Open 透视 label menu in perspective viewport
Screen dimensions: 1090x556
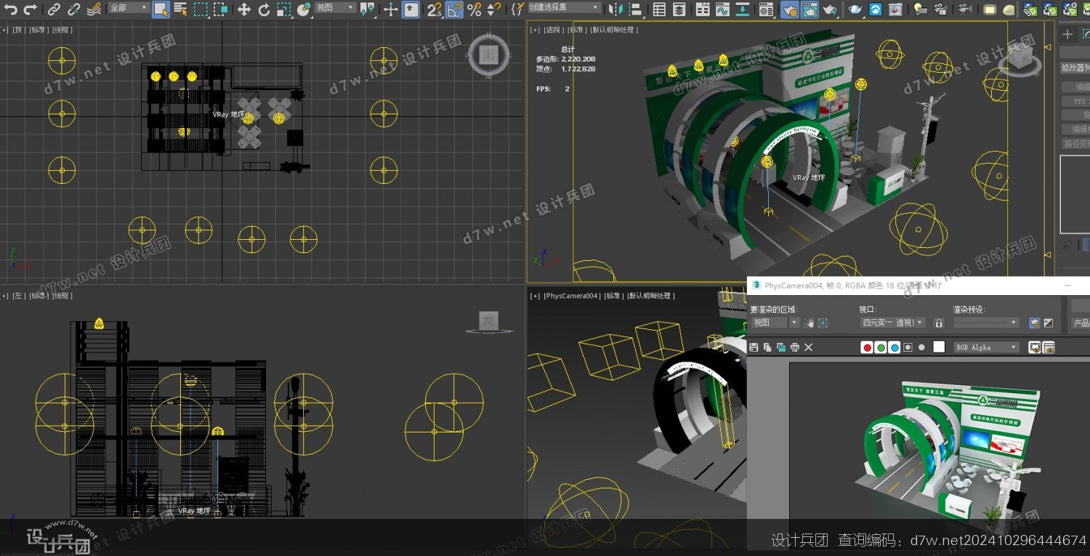[553, 30]
